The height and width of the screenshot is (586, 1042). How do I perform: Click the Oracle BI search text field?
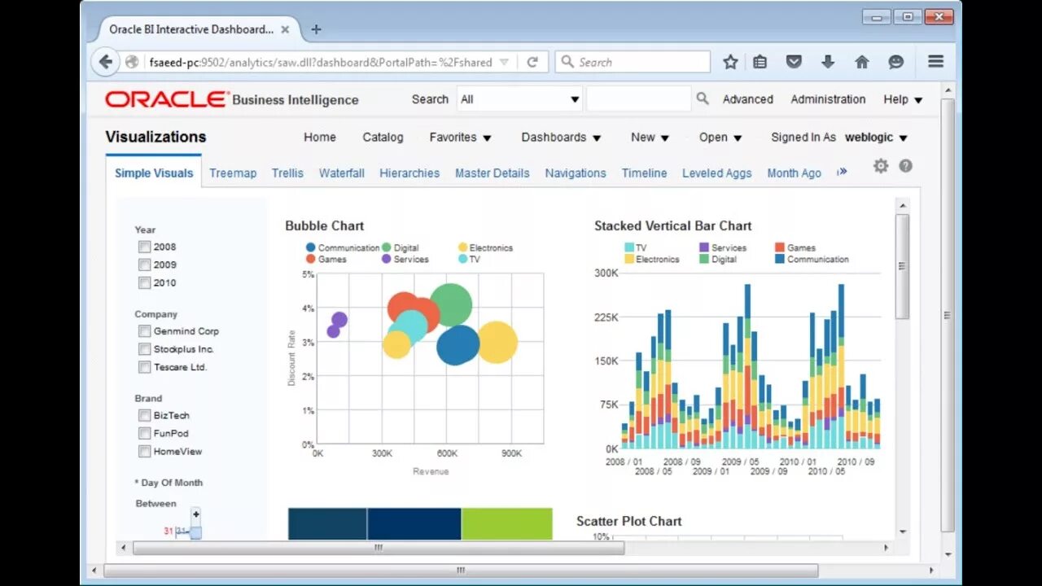[638, 99]
